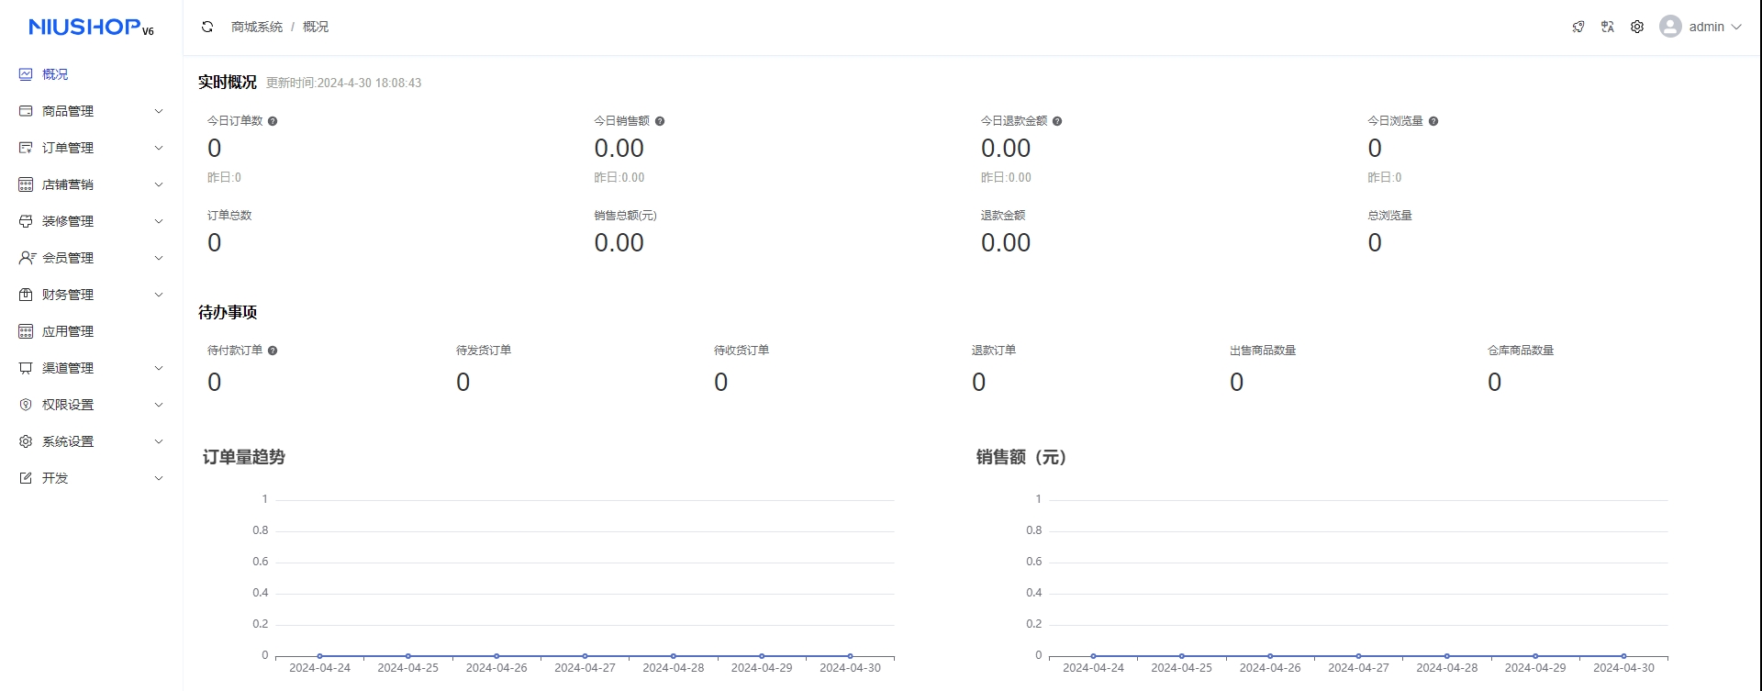Screen dimensions: 1762x691
Task: Expand the 系统设置 menu chevron
Action: point(159,441)
